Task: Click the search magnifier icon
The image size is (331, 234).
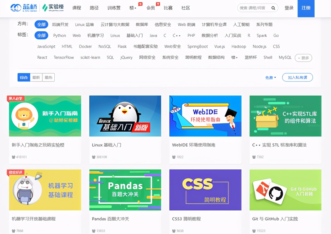Action: (273, 8)
